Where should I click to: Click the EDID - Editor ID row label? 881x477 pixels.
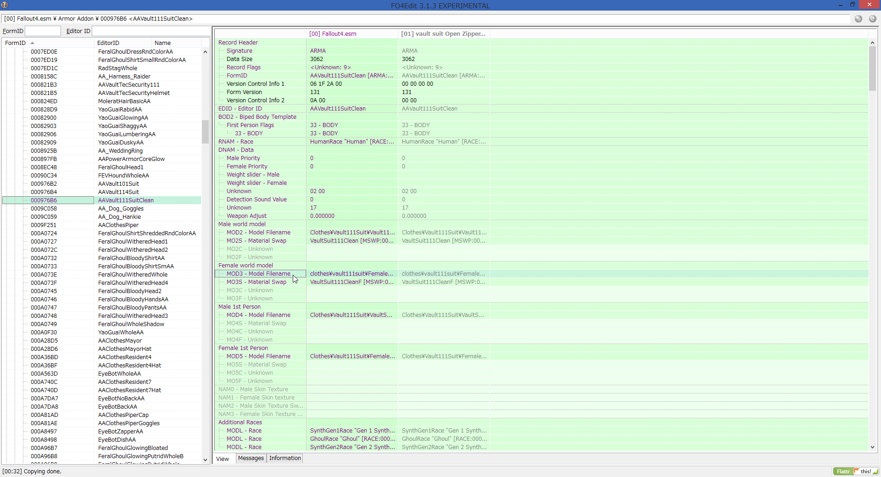pyautogui.click(x=240, y=109)
